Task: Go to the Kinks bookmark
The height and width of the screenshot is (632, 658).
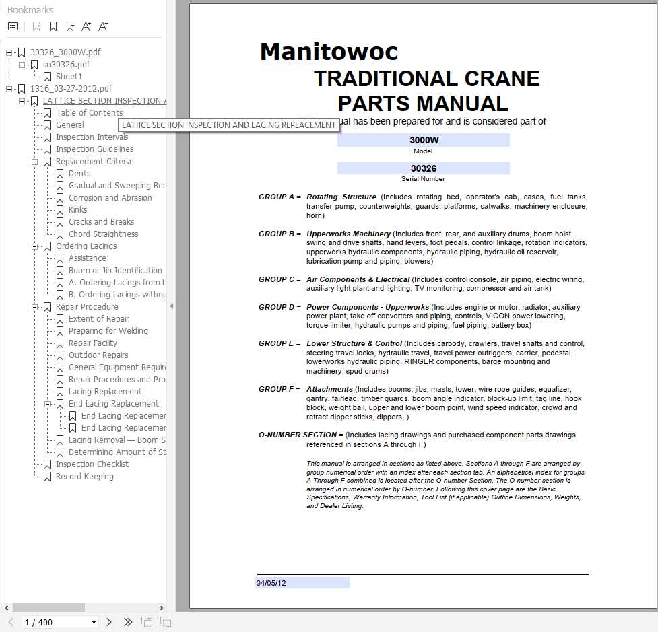Action: pyautogui.click(x=77, y=210)
